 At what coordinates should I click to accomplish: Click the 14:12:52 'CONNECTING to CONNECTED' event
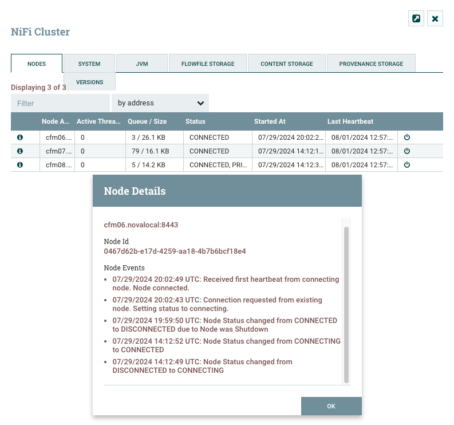tap(226, 345)
